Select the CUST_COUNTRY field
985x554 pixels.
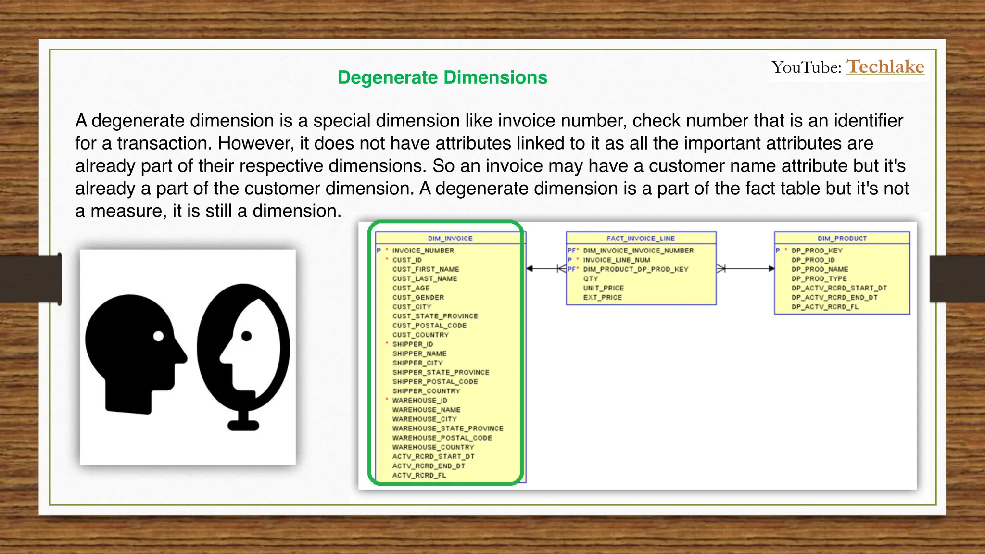point(420,335)
